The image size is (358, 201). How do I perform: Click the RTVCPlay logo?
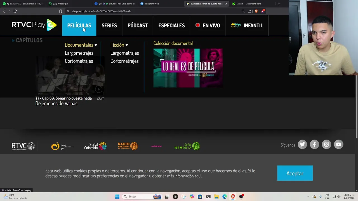coord(34,25)
